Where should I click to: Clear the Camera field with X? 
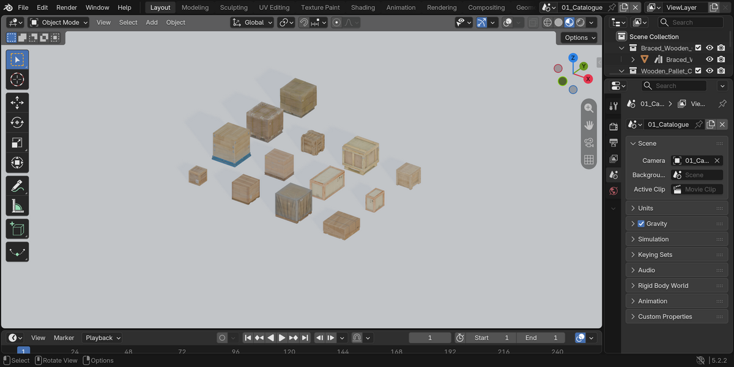click(x=717, y=161)
